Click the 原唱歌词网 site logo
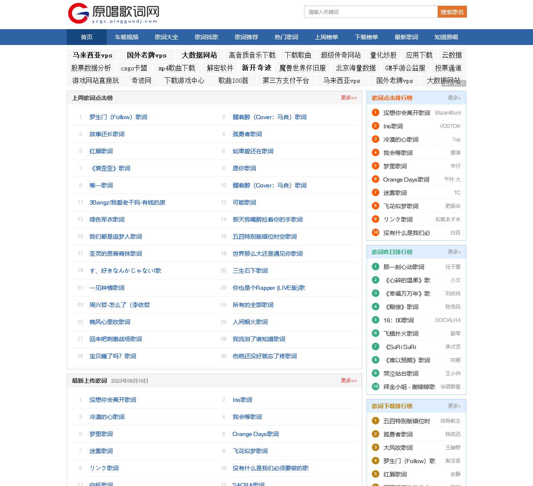This screenshot has height=486, width=533. pyautogui.click(x=113, y=14)
